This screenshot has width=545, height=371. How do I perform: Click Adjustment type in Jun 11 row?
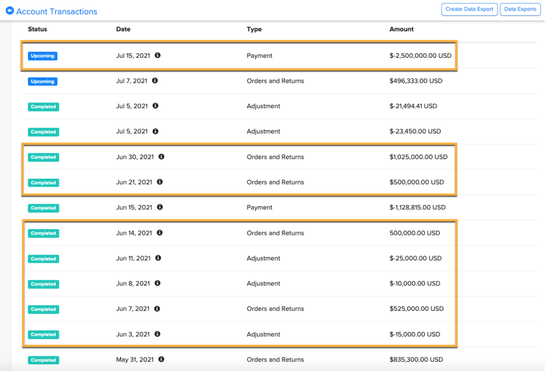pyautogui.click(x=263, y=258)
